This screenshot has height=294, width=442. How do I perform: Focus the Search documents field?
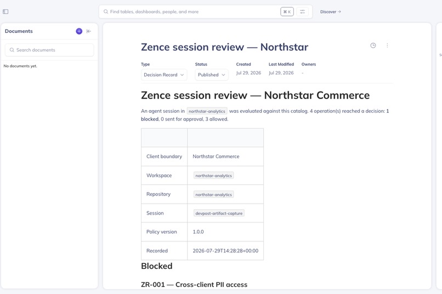coord(49,50)
